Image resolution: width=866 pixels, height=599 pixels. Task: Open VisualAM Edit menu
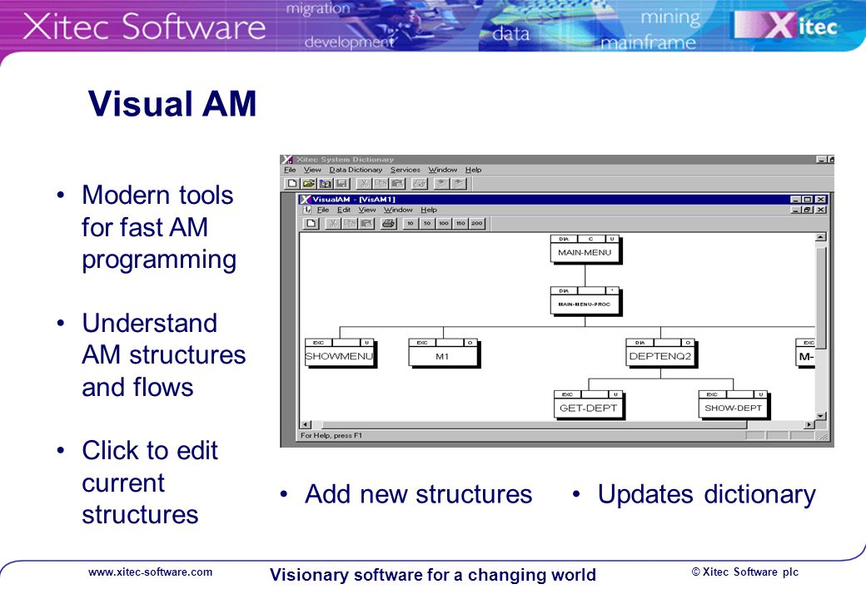coord(344,210)
